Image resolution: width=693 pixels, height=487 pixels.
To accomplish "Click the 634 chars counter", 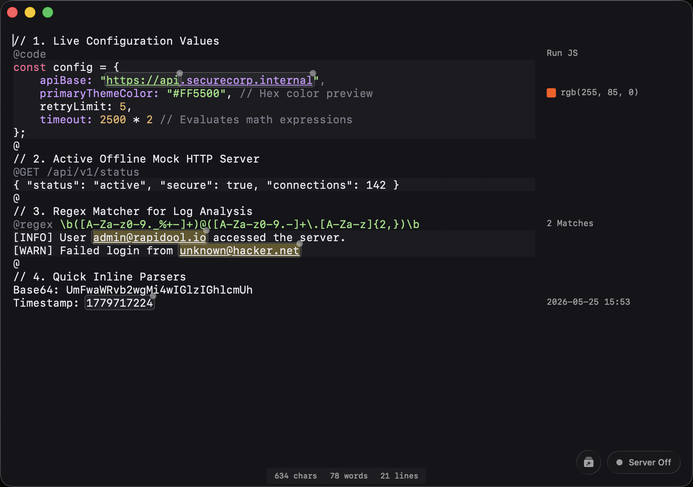I will pos(296,476).
